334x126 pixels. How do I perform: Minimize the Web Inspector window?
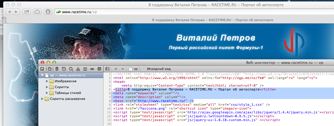tap(48, 63)
